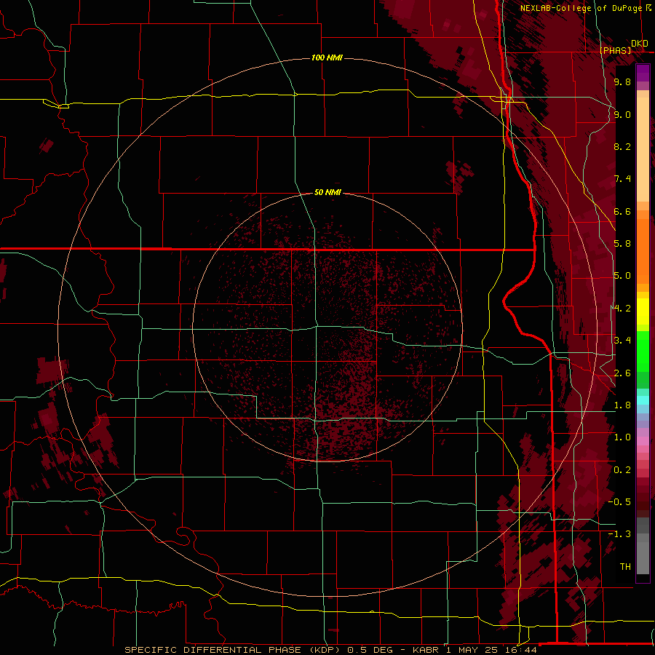
Task: Click the 2.6 value on the color scale
Action: click(622, 373)
